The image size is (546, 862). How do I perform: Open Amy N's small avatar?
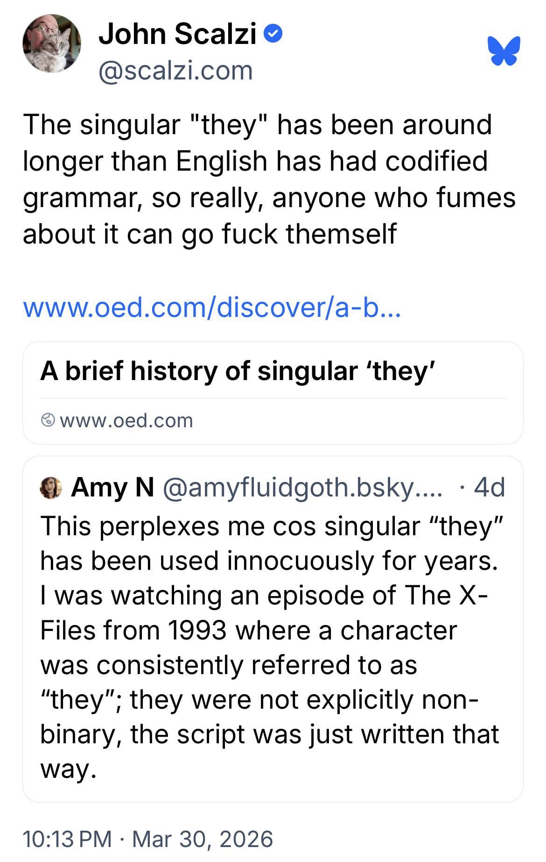tap(51, 488)
